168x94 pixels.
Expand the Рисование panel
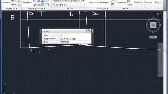(11, 9)
